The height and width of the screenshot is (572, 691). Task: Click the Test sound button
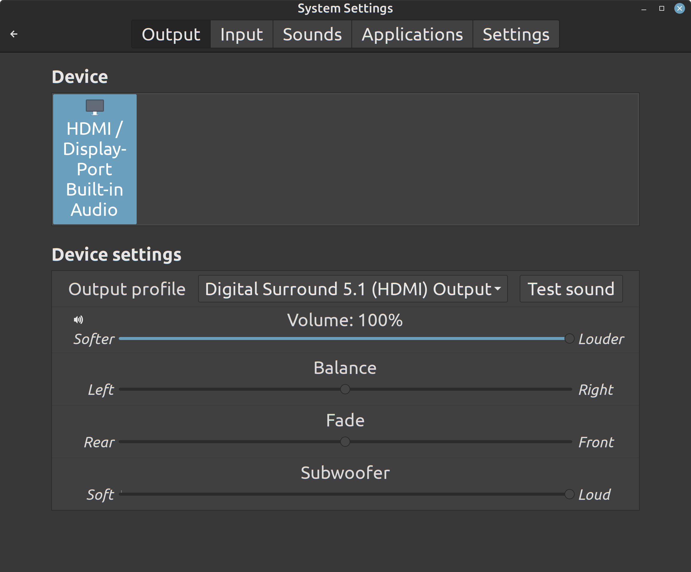click(571, 289)
